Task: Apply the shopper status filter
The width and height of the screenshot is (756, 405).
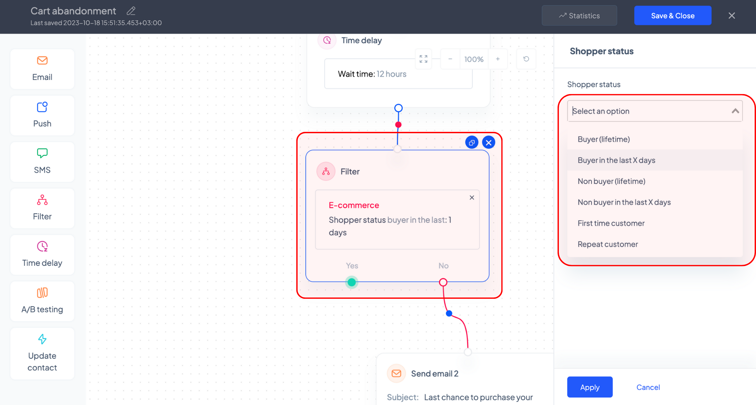Action: [x=590, y=387]
